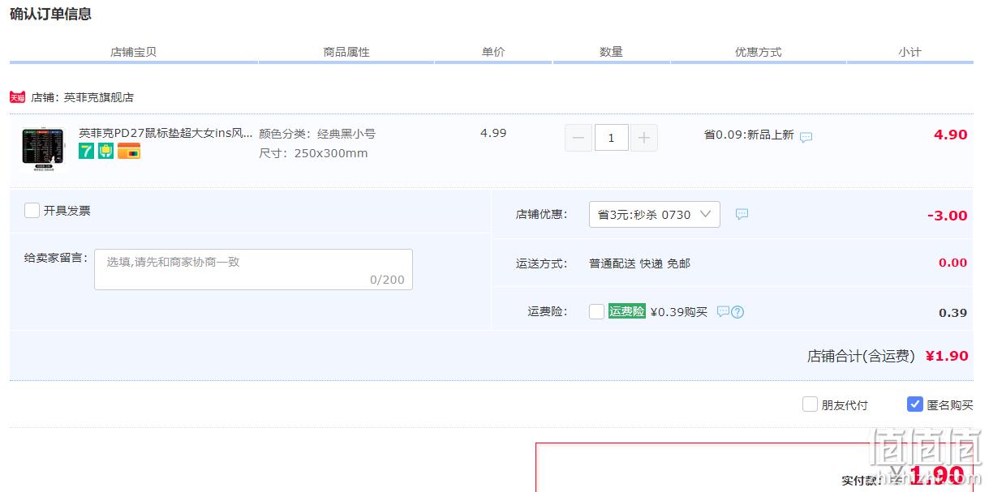The width and height of the screenshot is (989, 492).
Task: Click the quantity number field
Action: coord(611,138)
